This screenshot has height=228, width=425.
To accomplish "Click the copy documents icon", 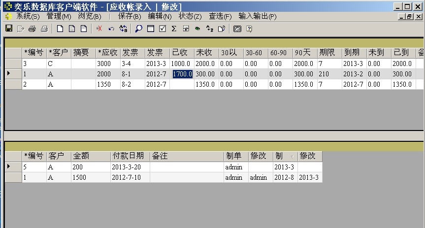I will coord(222,29).
